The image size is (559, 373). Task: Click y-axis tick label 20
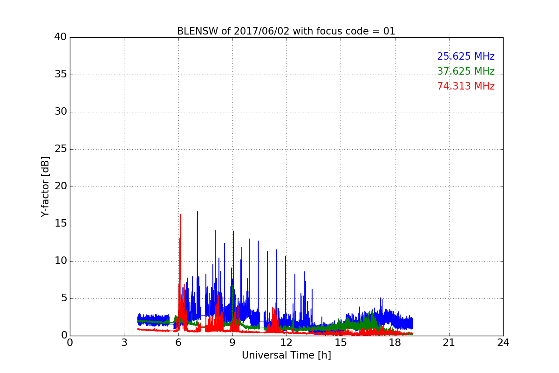click(61, 186)
